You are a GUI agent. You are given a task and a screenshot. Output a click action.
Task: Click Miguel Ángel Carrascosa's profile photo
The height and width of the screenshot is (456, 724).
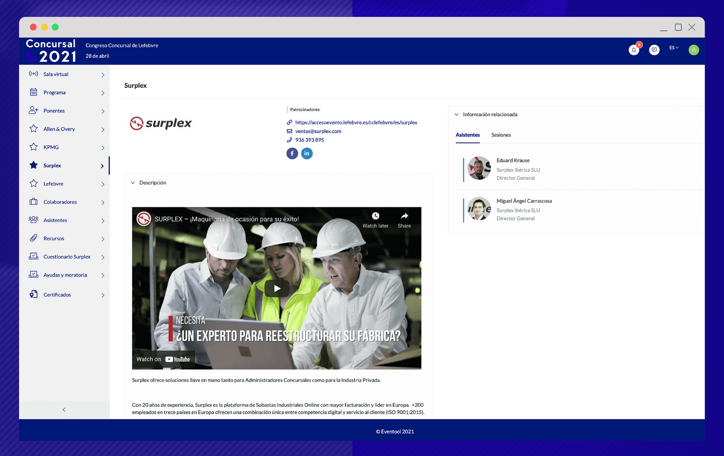point(479,209)
